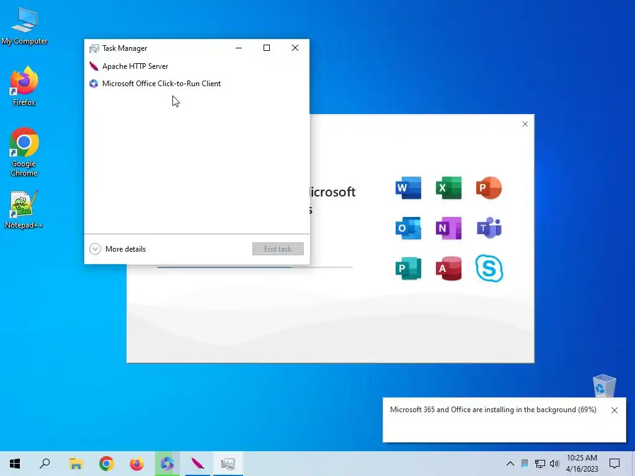
Task: Click the Office icon beside Click-to-Run Client row
Action: pyautogui.click(x=94, y=84)
